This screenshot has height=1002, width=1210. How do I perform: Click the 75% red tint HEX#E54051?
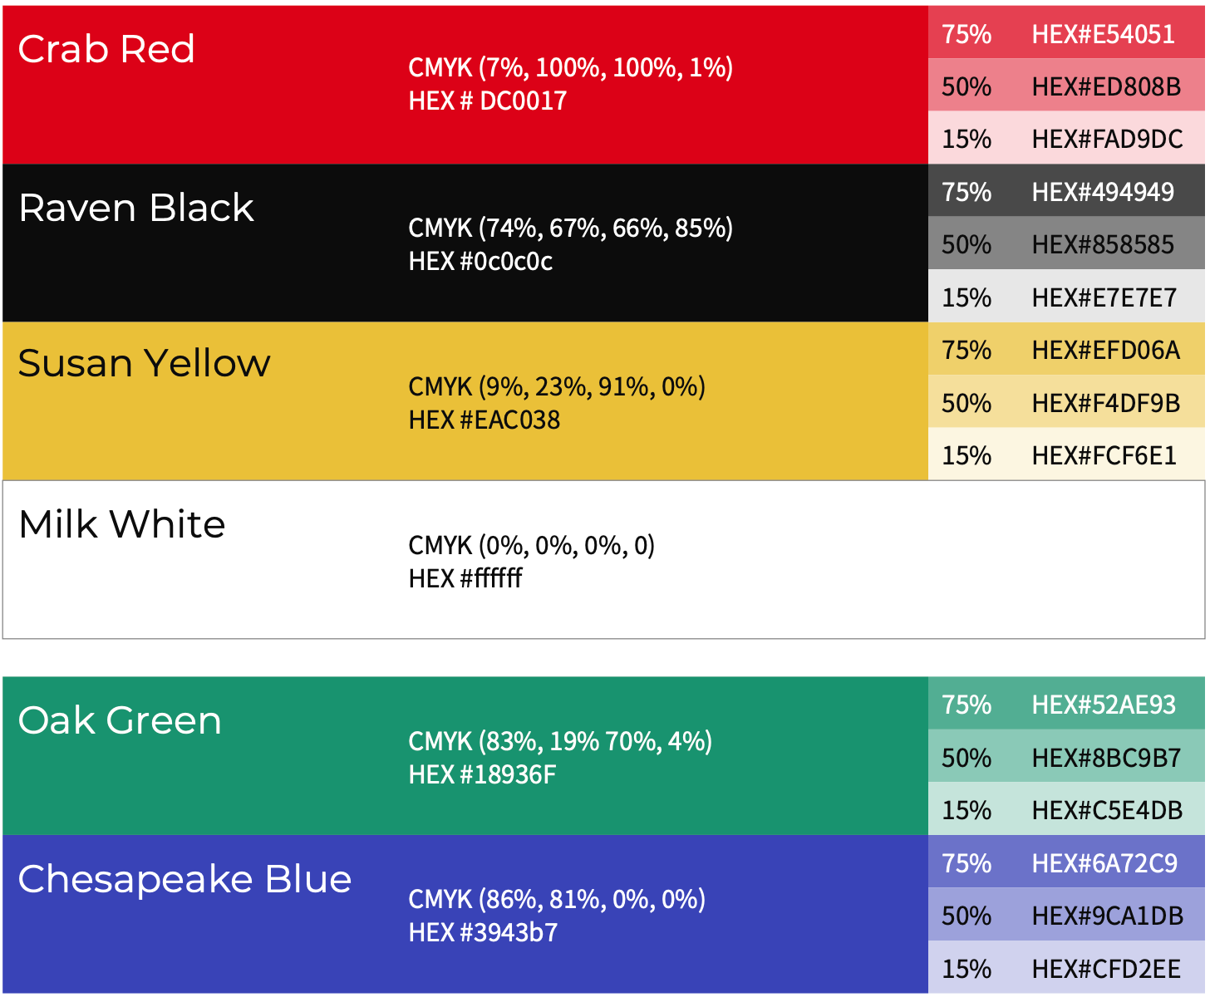coord(1066,32)
